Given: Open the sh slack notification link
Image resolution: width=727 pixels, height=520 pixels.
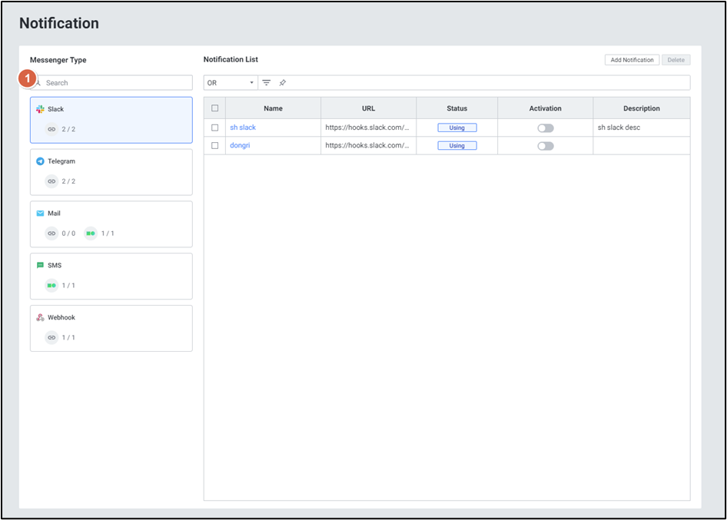Looking at the screenshot, I should tap(243, 128).
